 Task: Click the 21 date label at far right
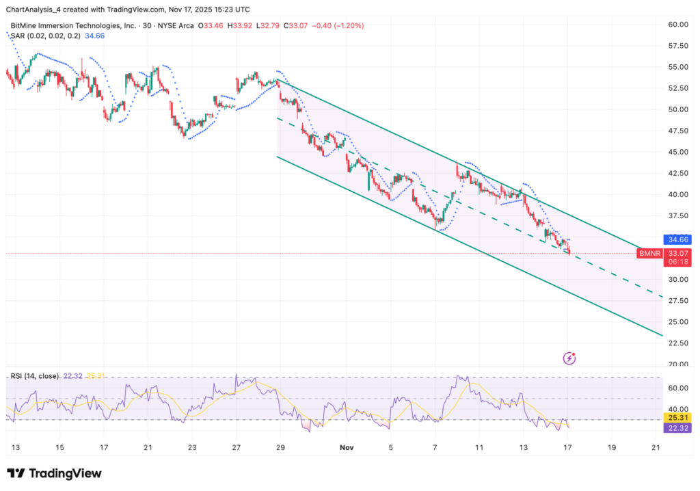[656, 449]
